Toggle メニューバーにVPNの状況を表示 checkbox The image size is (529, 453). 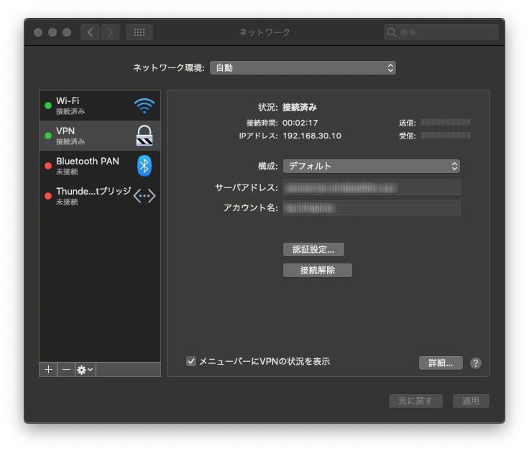point(191,361)
